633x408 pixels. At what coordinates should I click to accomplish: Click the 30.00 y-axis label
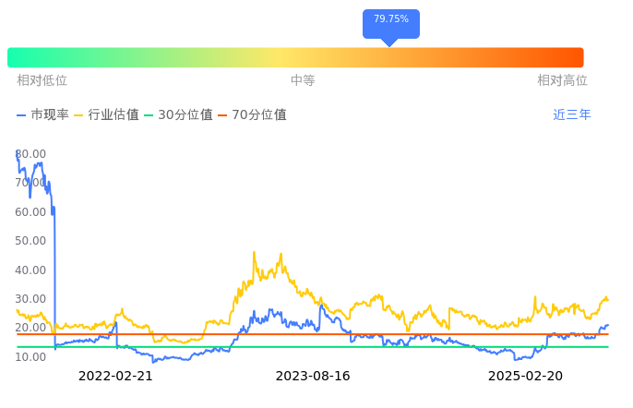(31, 299)
